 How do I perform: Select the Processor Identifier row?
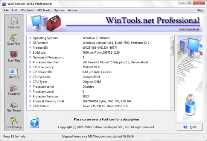click(98, 62)
